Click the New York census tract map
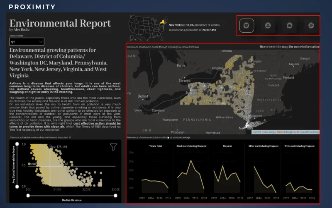 click(x=223, y=92)
